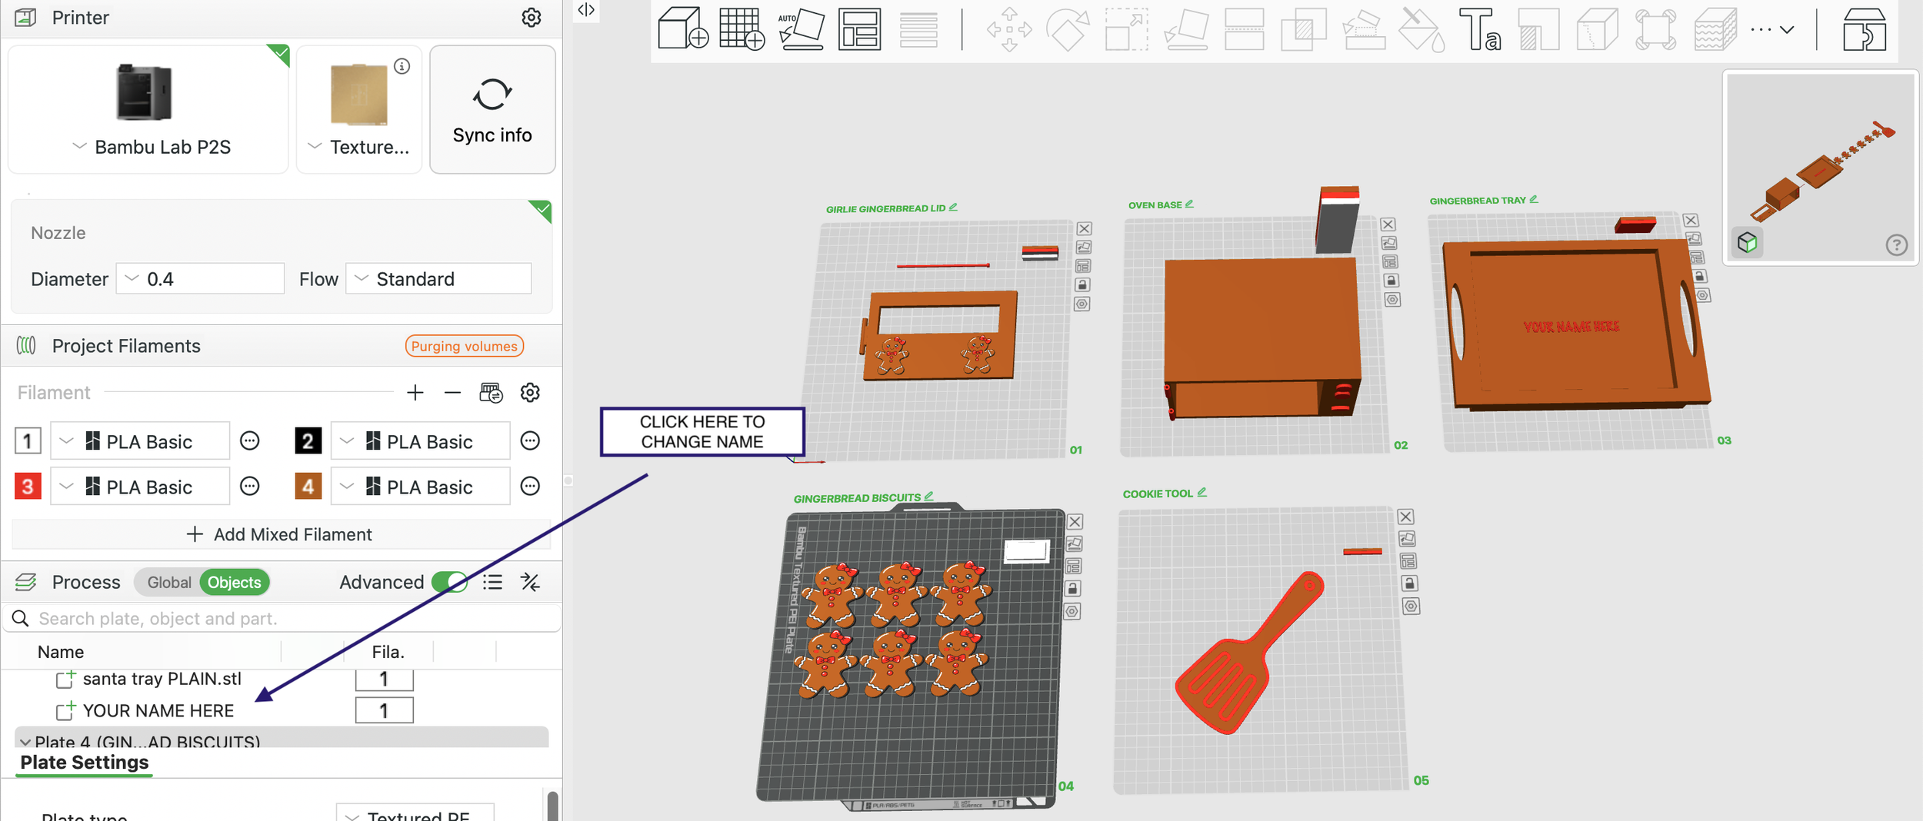The image size is (1923, 821).
Task: Expand more toolbar tools dropdown
Action: pyautogui.click(x=1772, y=30)
